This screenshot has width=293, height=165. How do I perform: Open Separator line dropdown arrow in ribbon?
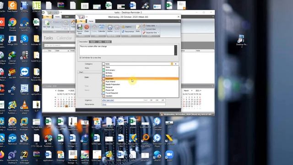(x=158, y=33)
